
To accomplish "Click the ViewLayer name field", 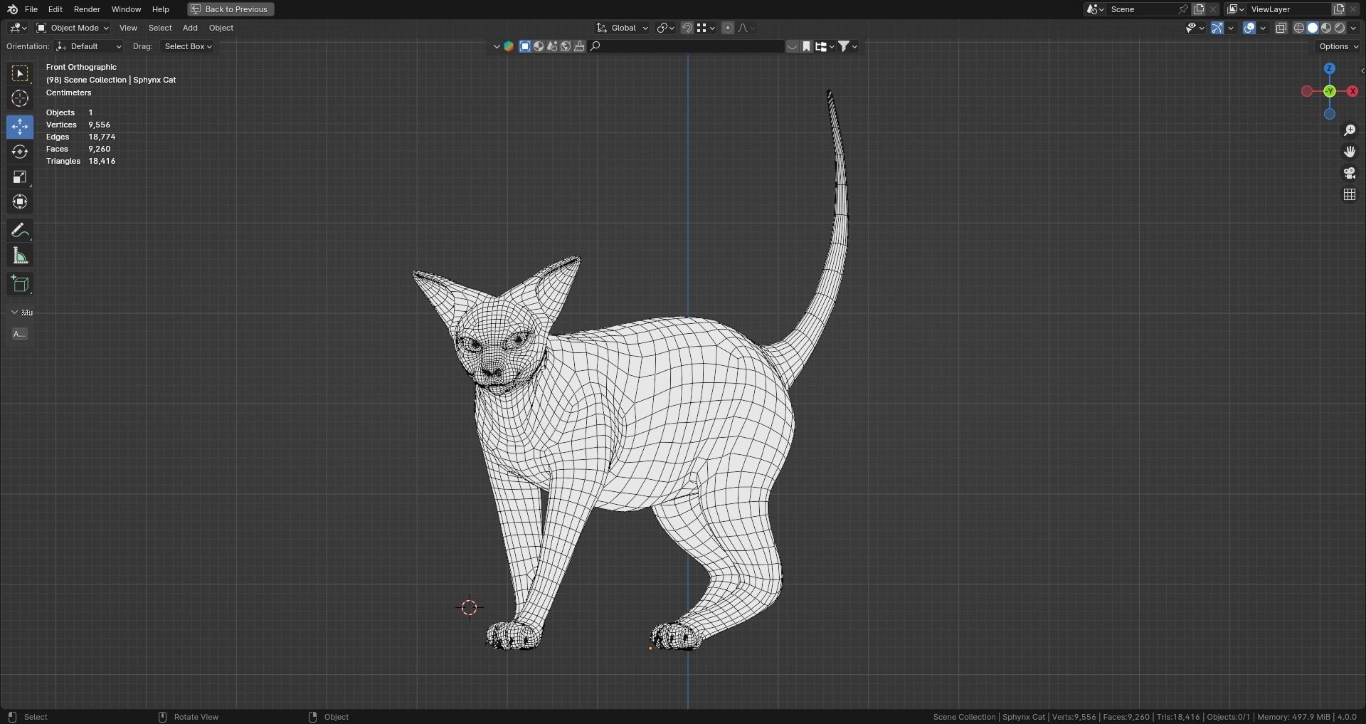I will coord(1288,9).
